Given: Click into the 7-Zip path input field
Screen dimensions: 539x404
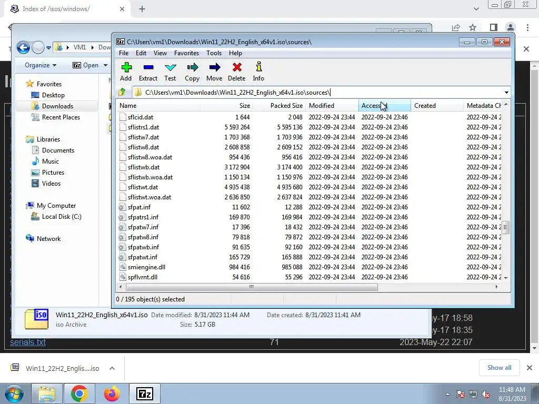Looking at the screenshot, I should (x=318, y=93).
